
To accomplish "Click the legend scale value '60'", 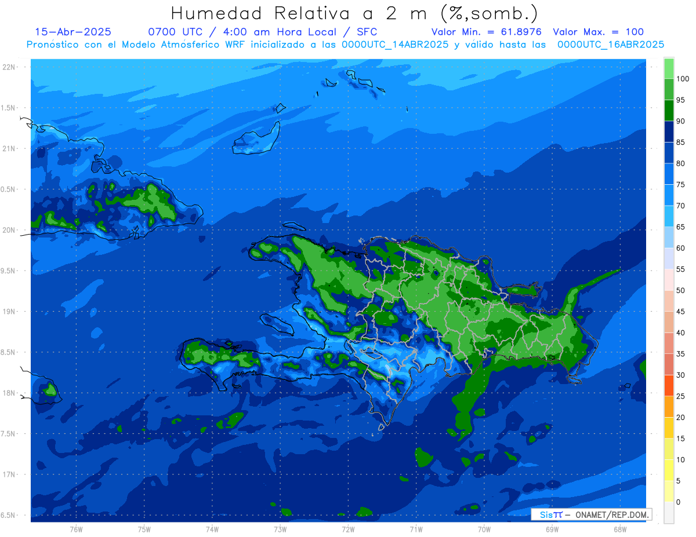I will [x=680, y=248].
